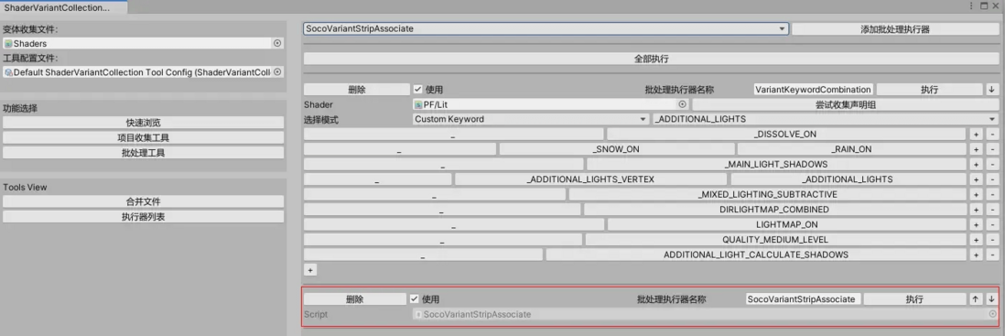The height and width of the screenshot is (336, 1005).
Task: Click 尝试收集声明组 collect declaration groups button
Action: click(846, 103)
